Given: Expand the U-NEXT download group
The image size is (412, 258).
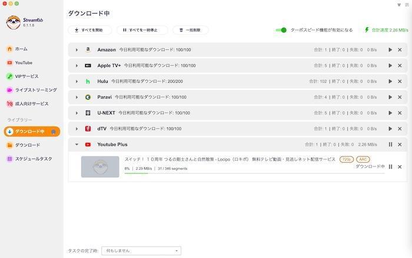Looking at the screenshot, I should coord(77,113).
